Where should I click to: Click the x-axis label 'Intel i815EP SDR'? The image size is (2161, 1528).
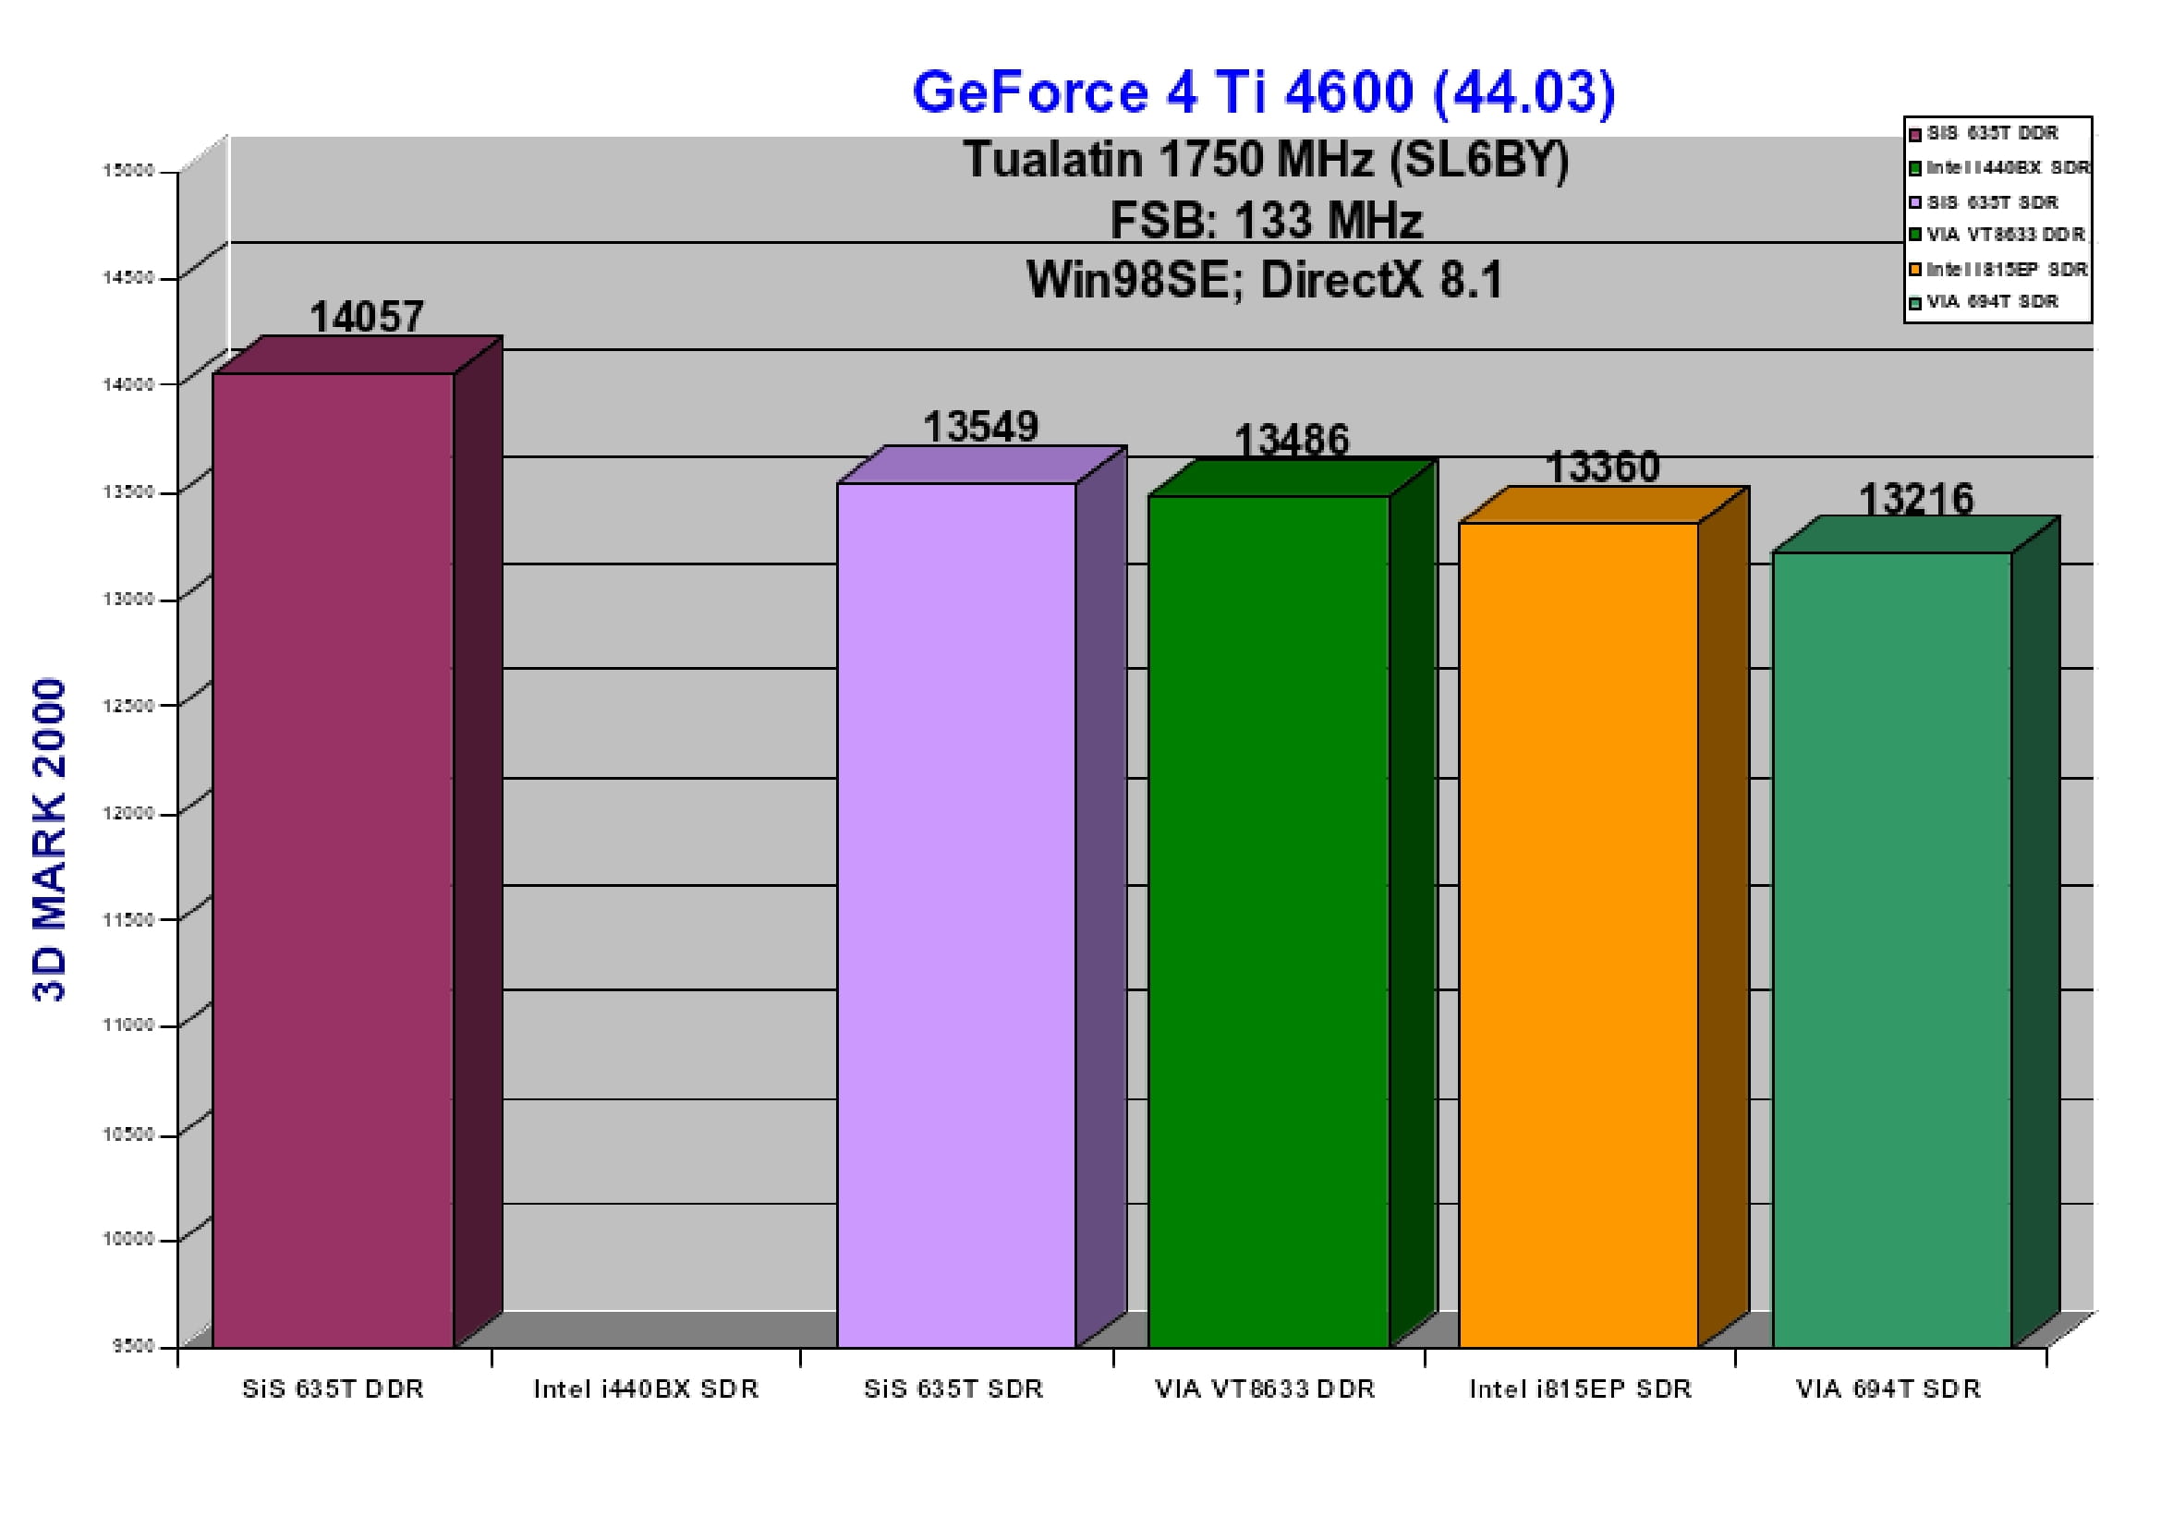(1580, 1389)
